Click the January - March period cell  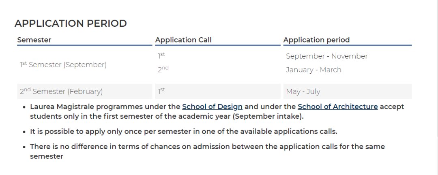[313, 70]
